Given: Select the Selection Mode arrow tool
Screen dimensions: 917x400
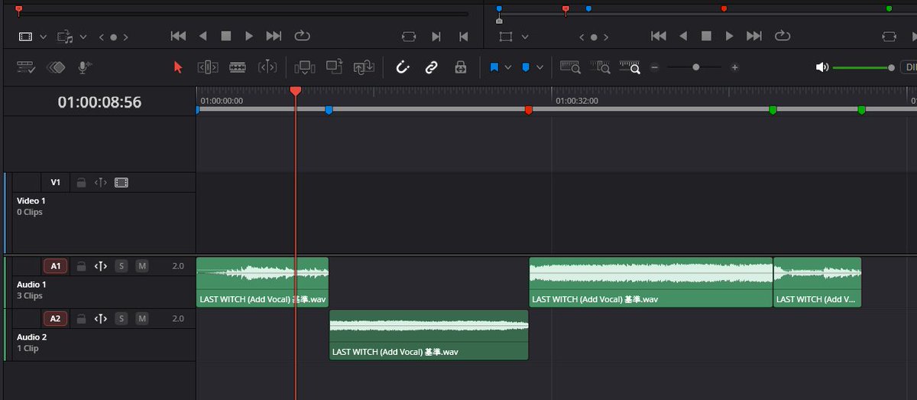Looking at the screenshot, I should tap(178, 67).
